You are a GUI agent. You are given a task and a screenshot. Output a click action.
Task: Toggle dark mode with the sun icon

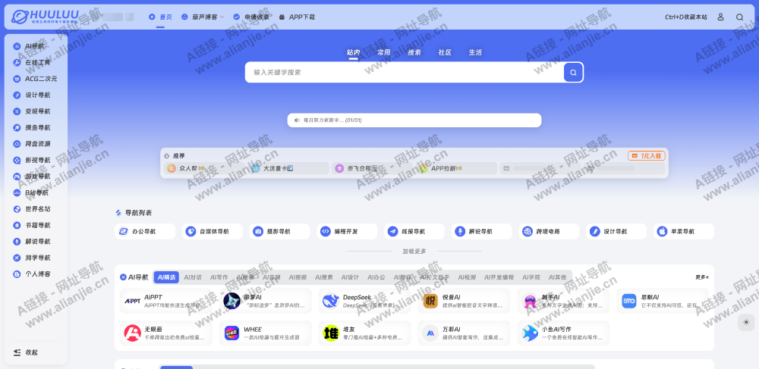coord(746,322)
